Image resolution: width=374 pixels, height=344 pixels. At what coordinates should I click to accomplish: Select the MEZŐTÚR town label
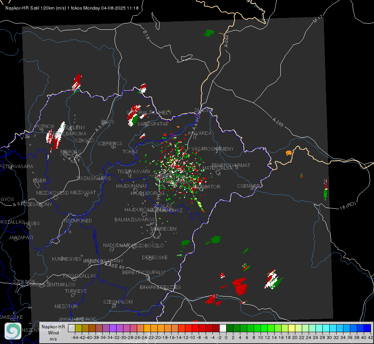66,306
